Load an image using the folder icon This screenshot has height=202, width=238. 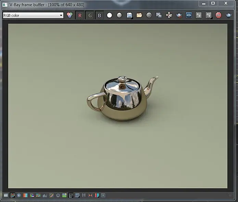point(139,15)
